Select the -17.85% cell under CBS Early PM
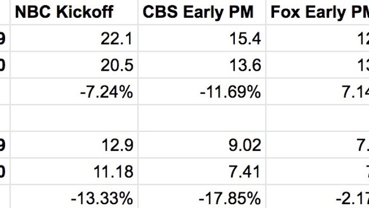 pyautogui.click(x=202, y=197)
